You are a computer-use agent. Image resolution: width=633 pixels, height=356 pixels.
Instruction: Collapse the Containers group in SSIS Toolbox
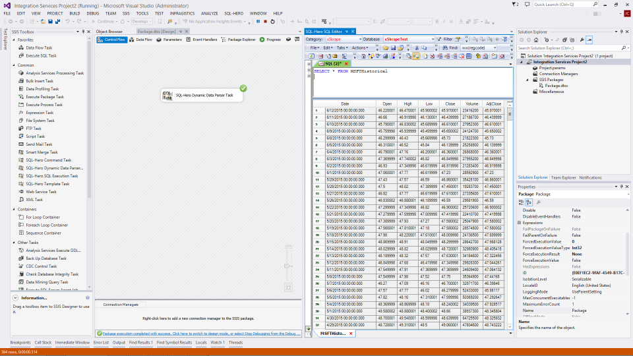(14, 209)
